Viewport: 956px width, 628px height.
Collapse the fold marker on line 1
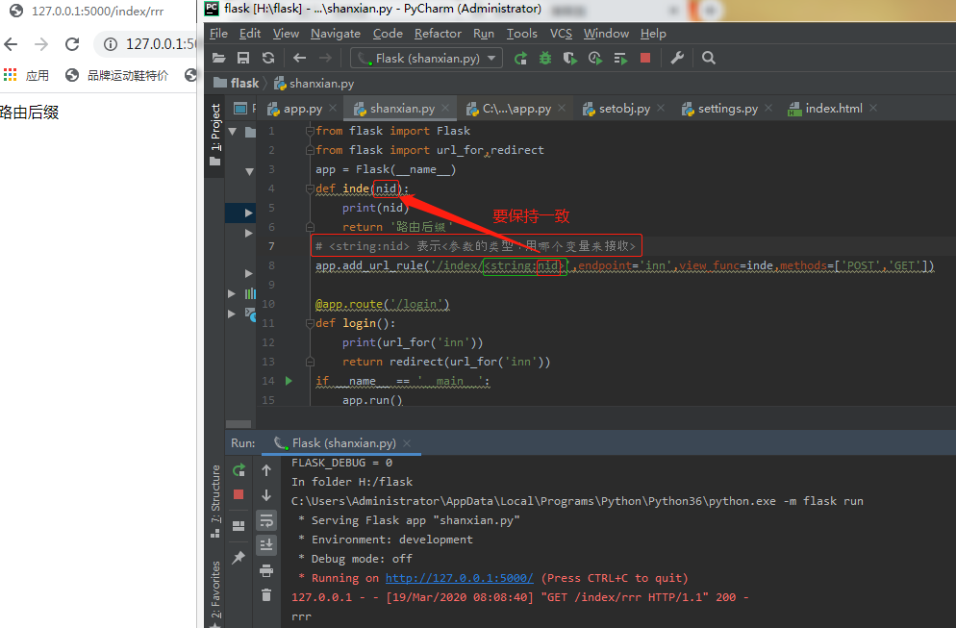click(x=310, y=131)
